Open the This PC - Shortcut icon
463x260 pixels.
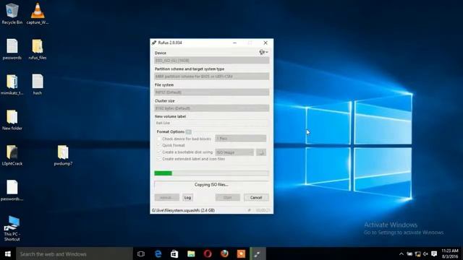pos(12,228)
